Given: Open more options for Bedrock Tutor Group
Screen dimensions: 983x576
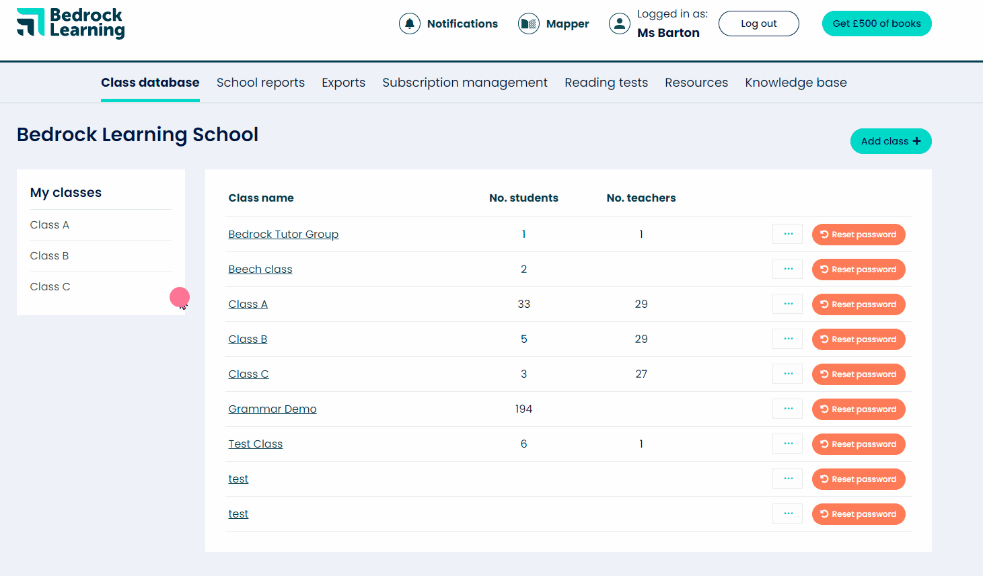Looking at the screenshot, I should click(788, 234).
